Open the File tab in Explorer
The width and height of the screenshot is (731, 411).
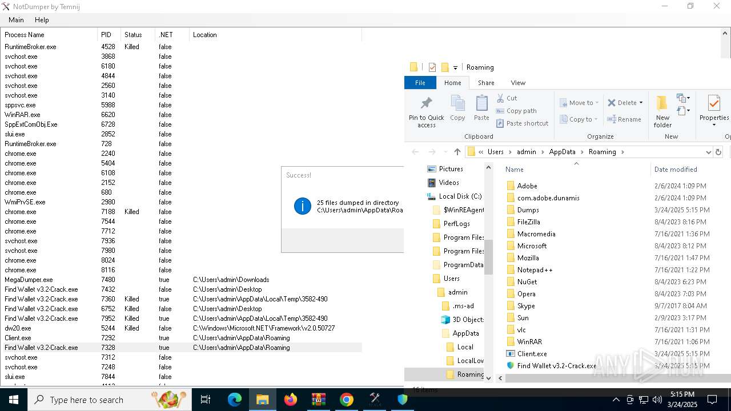pyautogui.click(x=420, y=83)
